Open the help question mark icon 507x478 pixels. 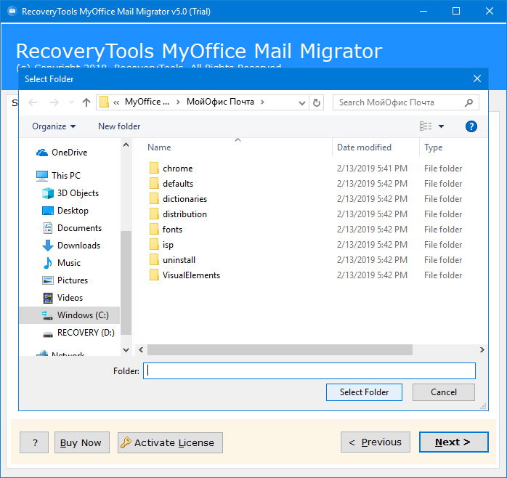[x=471, y=126]
